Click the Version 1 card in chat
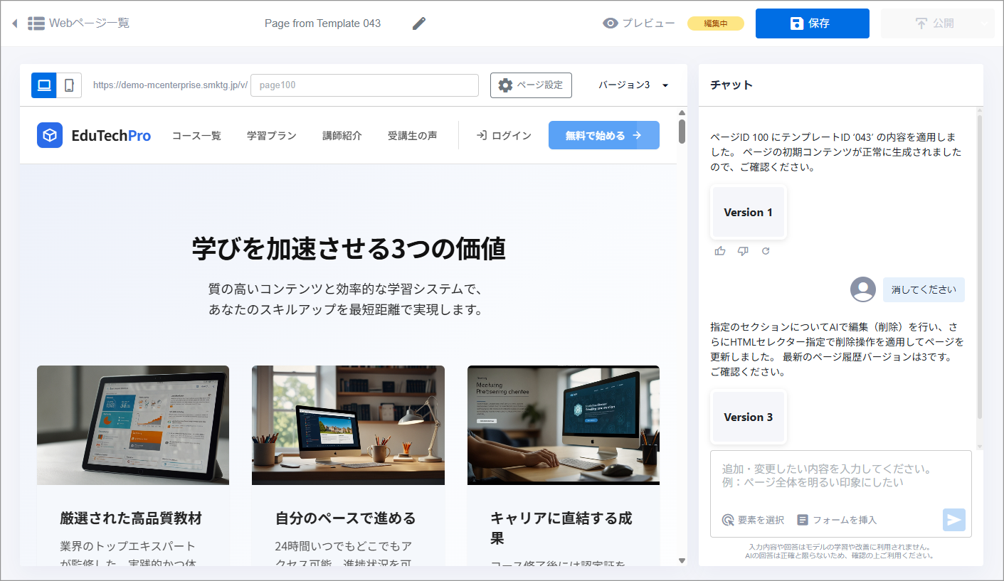This screenshot has height=581, width=1004. pos(749,213)
